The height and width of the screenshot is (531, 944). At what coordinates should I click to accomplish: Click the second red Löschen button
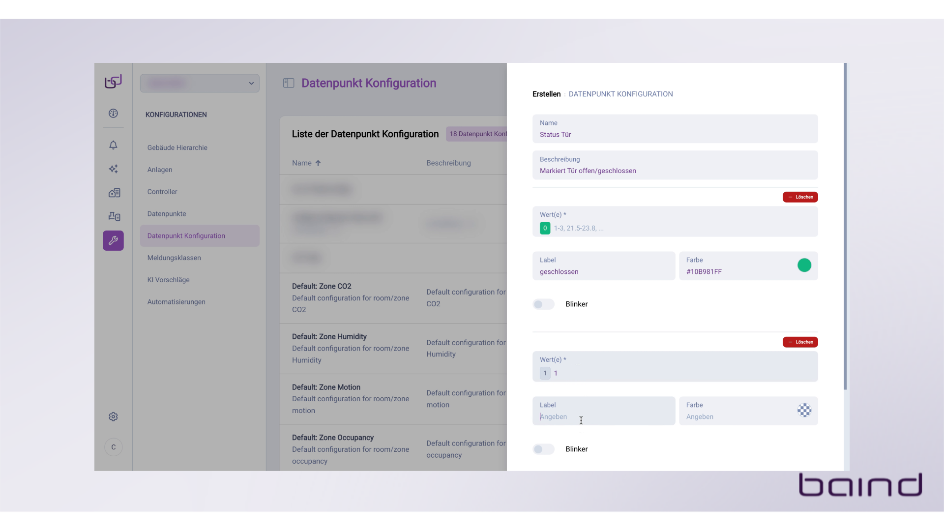coord(800,342)
